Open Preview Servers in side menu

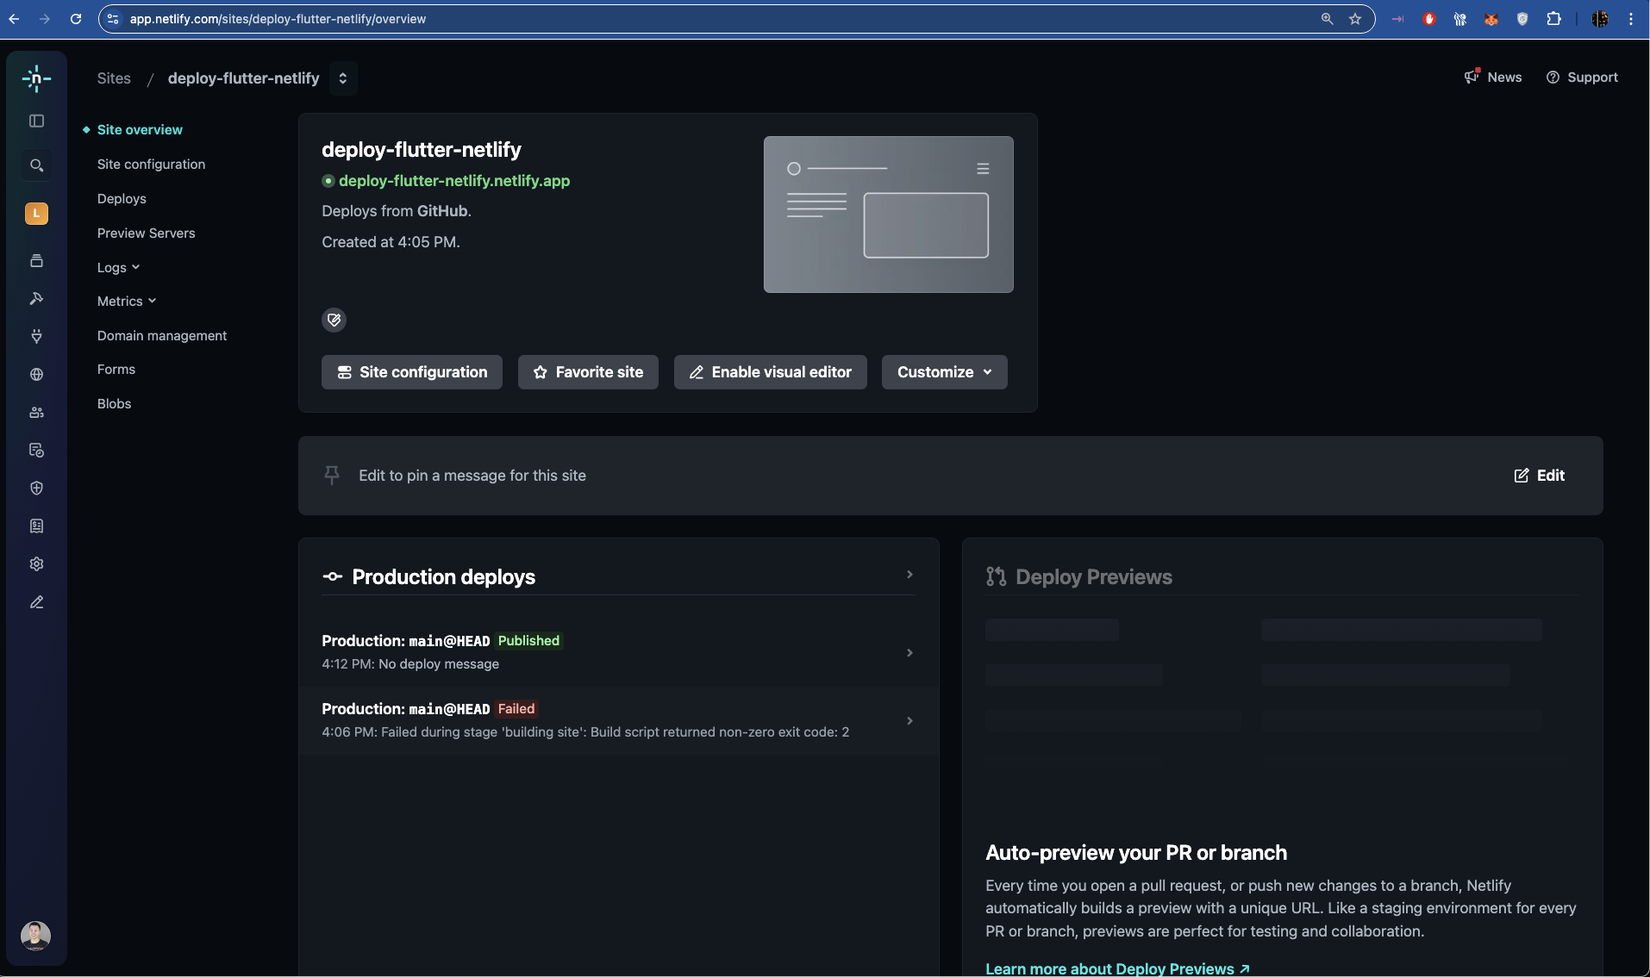pos(146,233)
